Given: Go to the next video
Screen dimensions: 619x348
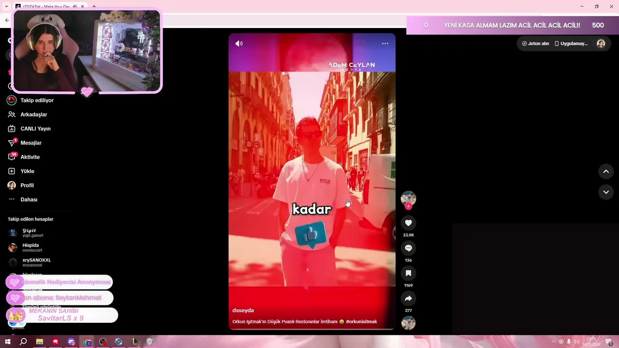Looking at the screenshot, I should [606, 192].
